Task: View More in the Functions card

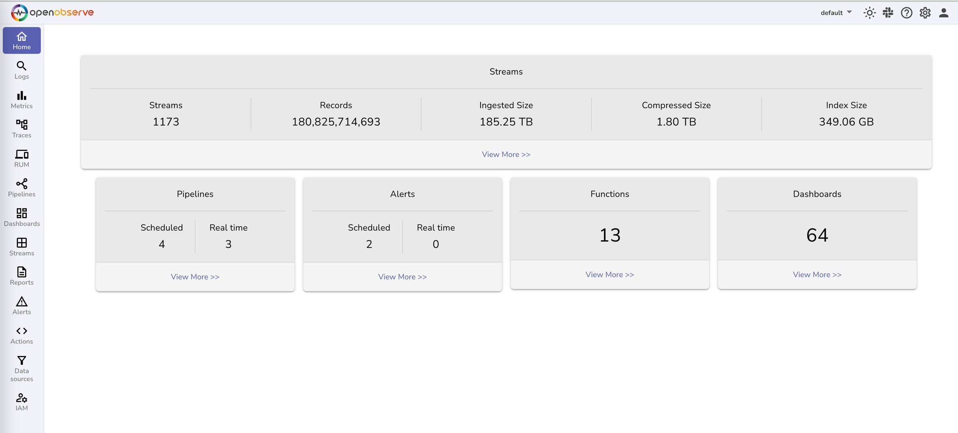Action: coord(609,275)
